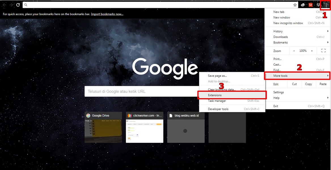
Task: Click the forward navigation arrow
Action: tap(11, 5)
